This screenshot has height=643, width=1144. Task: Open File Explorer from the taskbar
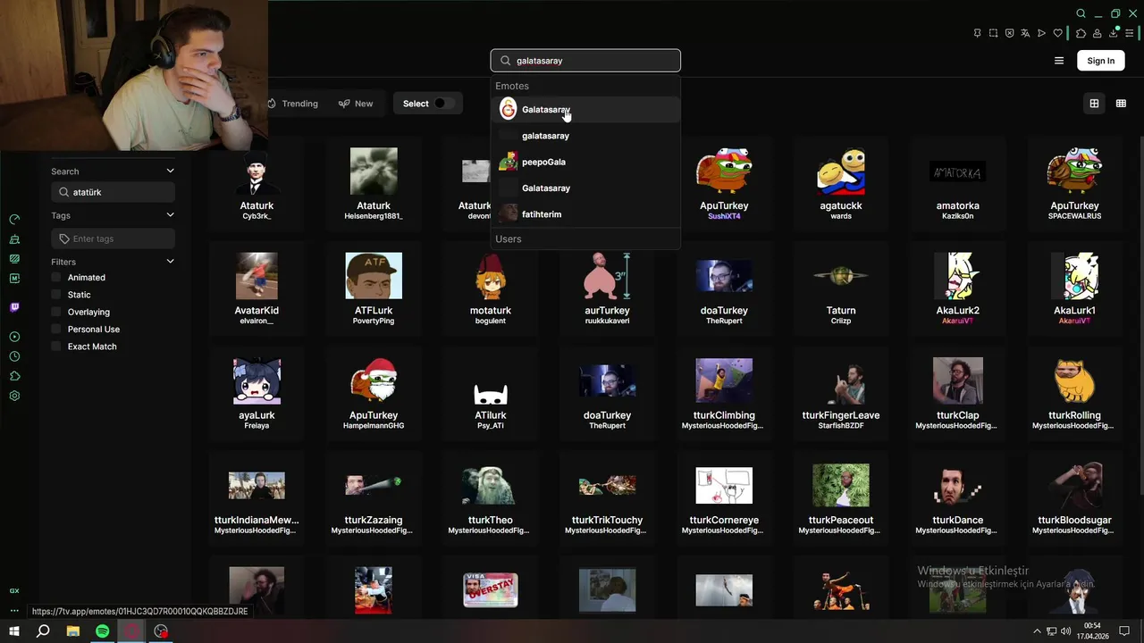pyautogui.click(x=73, y=631)
